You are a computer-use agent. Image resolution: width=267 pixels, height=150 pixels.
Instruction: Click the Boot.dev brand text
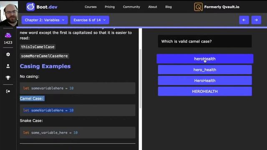[47, 7]
